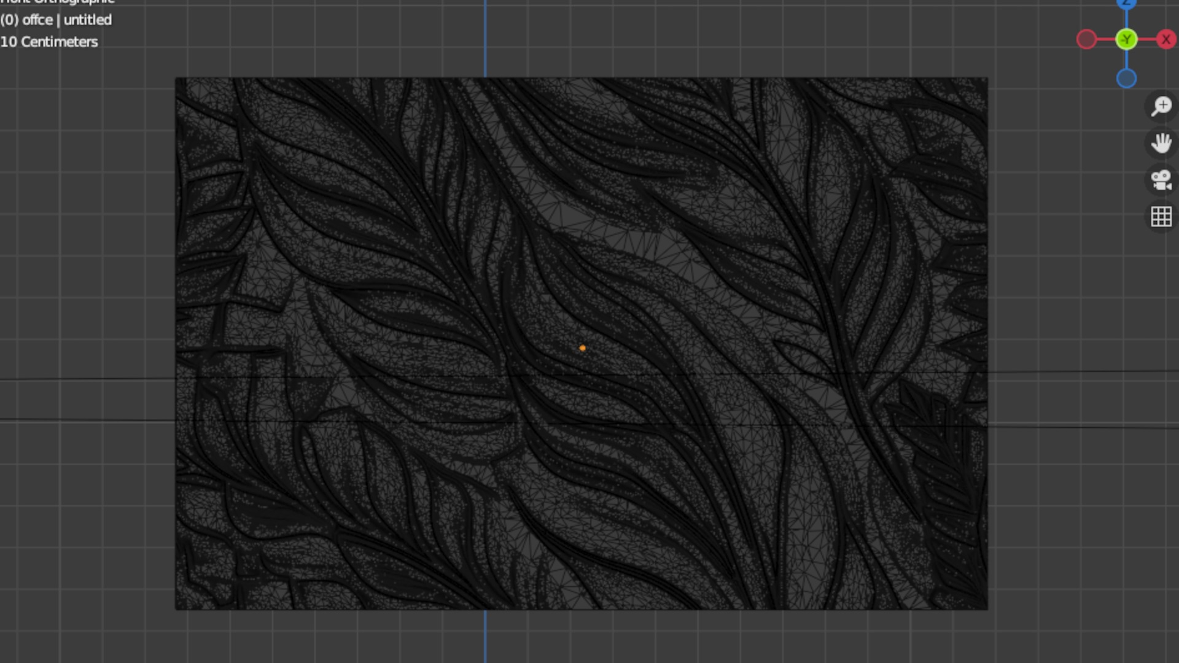Viewport: 1179px width, 663px height.
Task: Click the zoom magnifier viewport icon
Action: pos(1161,106)
